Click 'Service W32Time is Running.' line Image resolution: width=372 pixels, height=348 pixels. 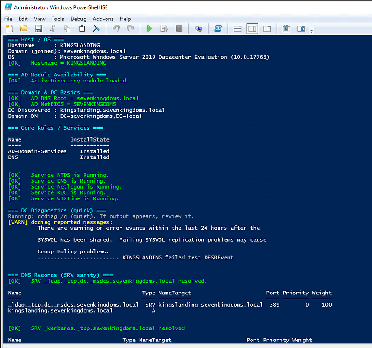pyautogui.click(x=63, y=198)
